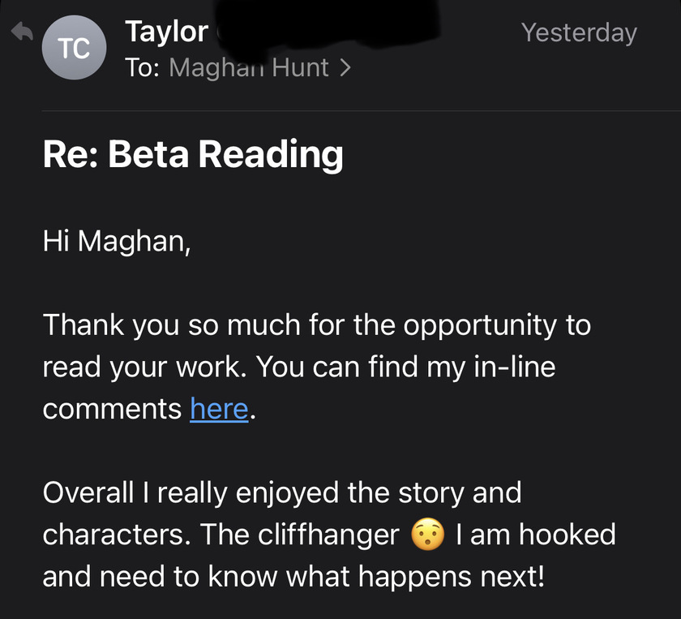681x619 pixels.
Task: Tap the line 'and need to know what happens next!'
Action: 293,576
